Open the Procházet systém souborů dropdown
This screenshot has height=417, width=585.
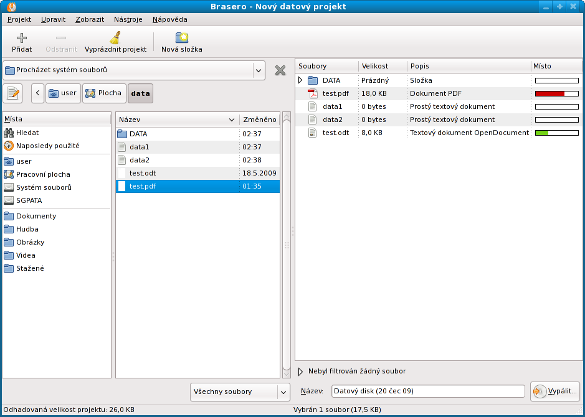(x=134, y=70)
